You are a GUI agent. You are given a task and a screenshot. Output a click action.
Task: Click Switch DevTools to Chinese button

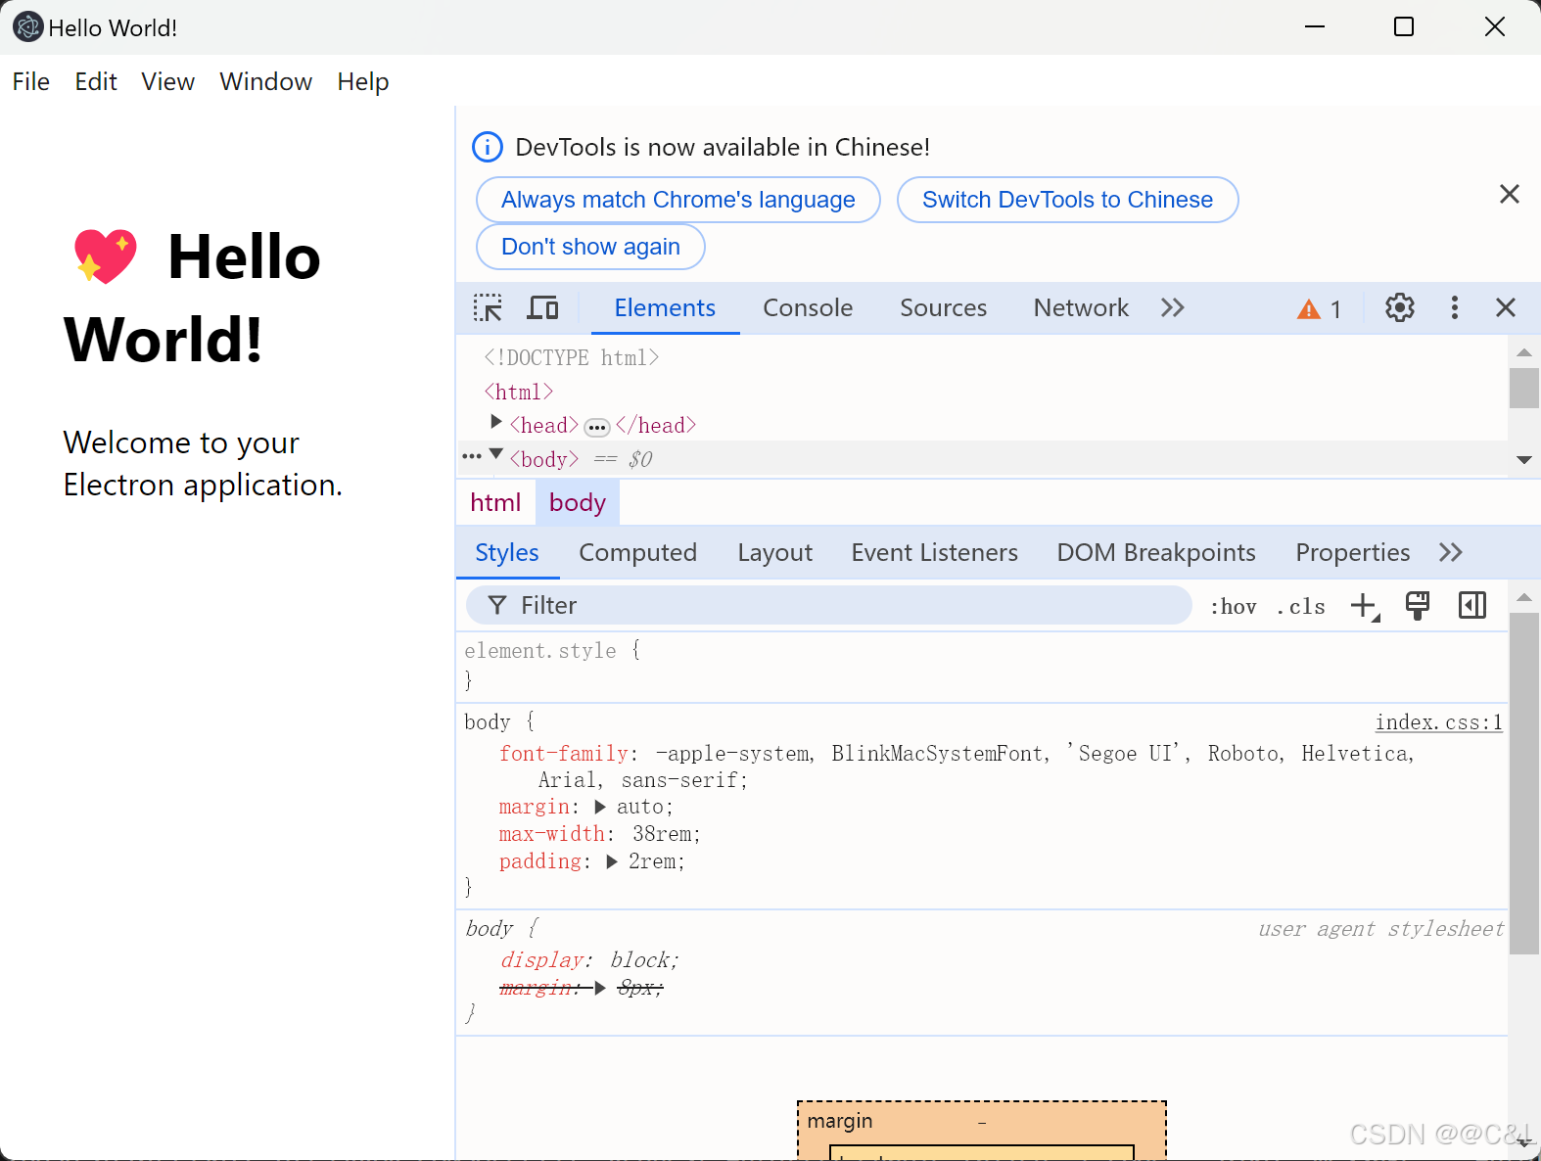pyautogui.click(x=1067, y=200)
